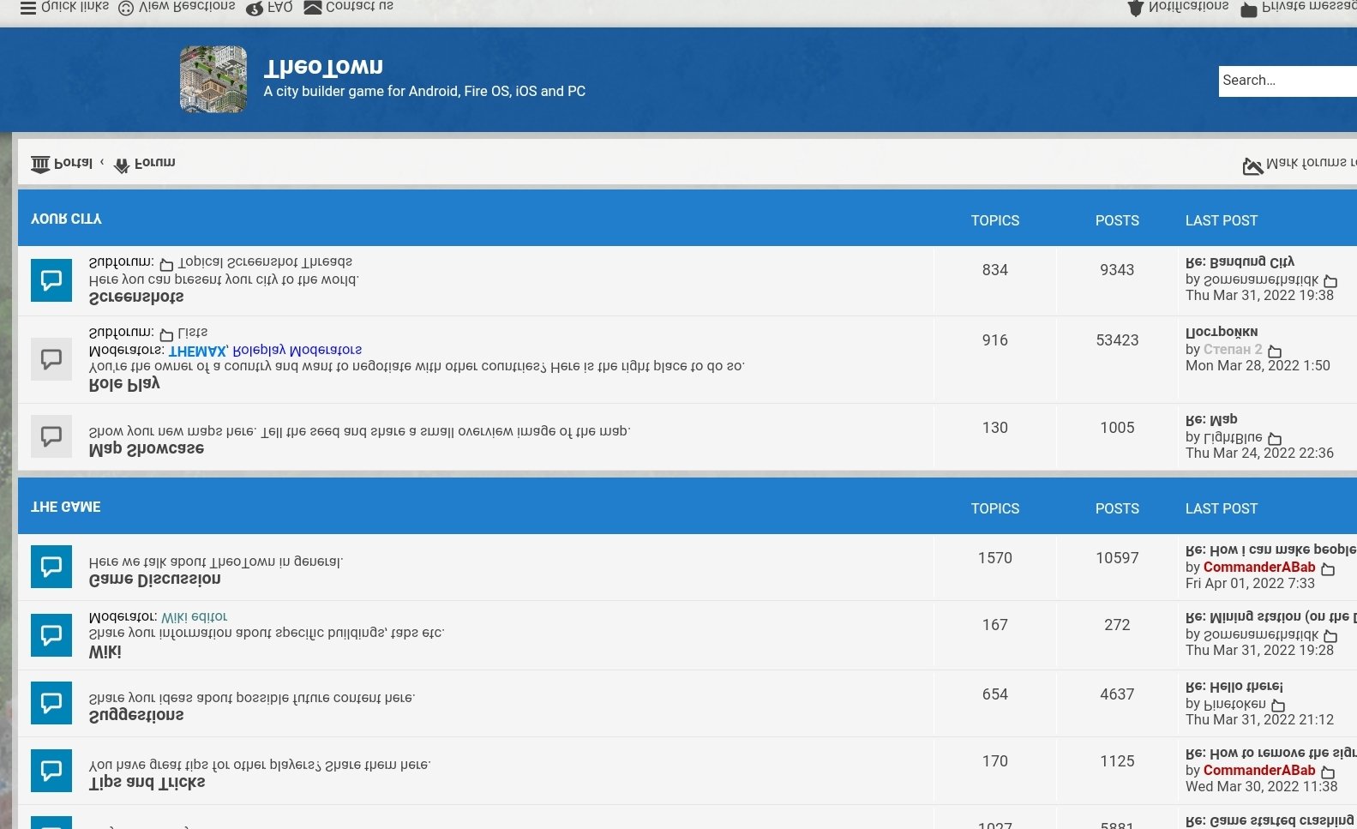Open the Screenshots forum title
Image resolution: width=1357 pixels, height=829 pixels.
136,297
